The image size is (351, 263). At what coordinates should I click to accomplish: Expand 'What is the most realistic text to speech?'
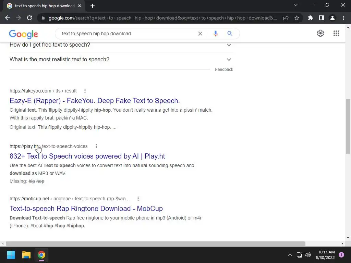(x=121, y=60)
